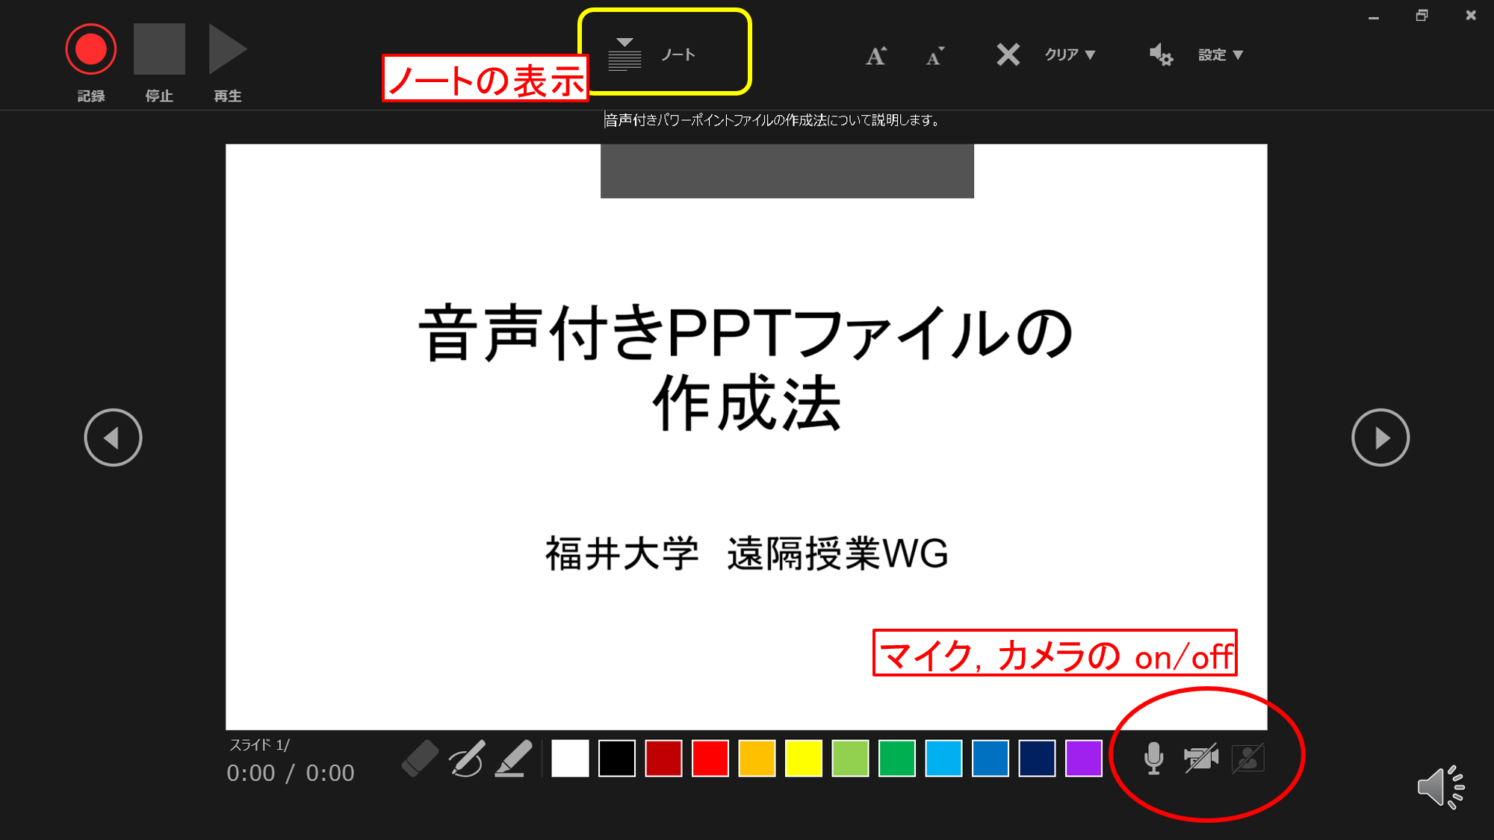Screen dimensions: 1494x840
Task: Open the 設定 dropdown menu
Action: 1221,55
